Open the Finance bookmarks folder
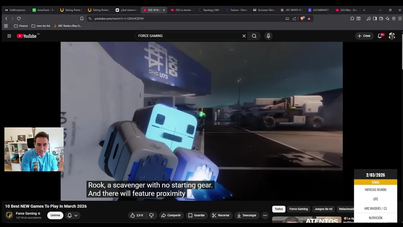The height and width of the screenshot is (227, 403). click(21, 26)
